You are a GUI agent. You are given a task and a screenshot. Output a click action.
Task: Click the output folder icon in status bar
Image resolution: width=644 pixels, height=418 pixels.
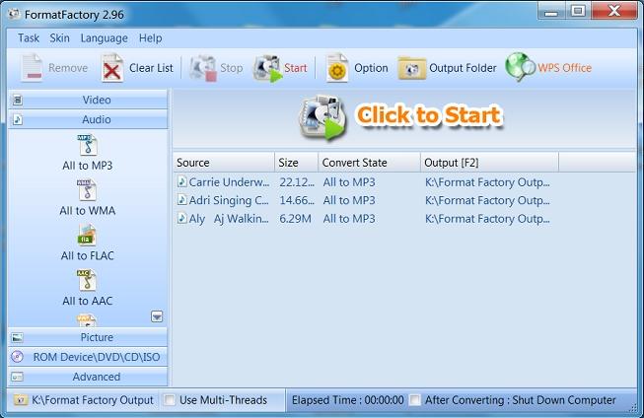(x=21, y=399)
